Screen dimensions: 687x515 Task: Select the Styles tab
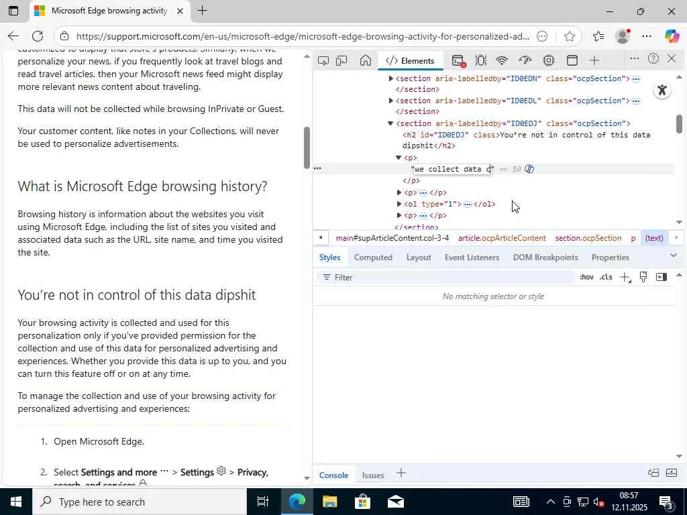tap(329, 257)
